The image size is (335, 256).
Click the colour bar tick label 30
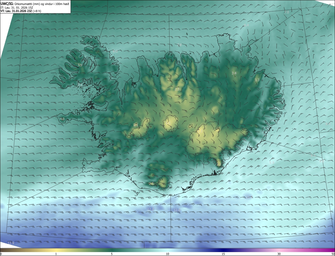point(279,254)
